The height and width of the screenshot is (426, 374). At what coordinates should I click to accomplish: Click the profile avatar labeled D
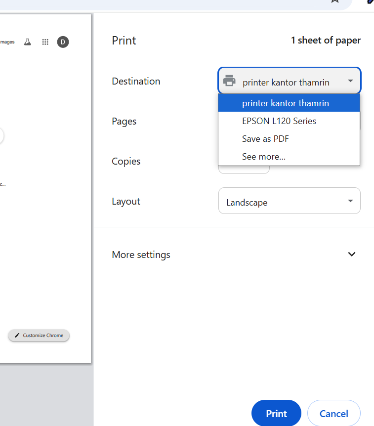[63, 42]
